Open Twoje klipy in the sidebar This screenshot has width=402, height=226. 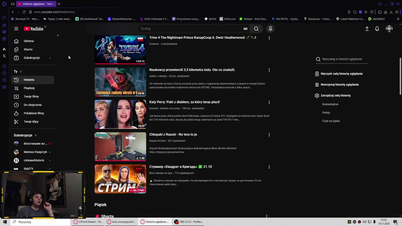33,121
